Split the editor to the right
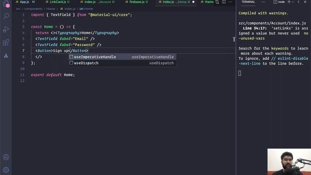The width and height of the screenshot is (311, 175). (x=224, y=2)
